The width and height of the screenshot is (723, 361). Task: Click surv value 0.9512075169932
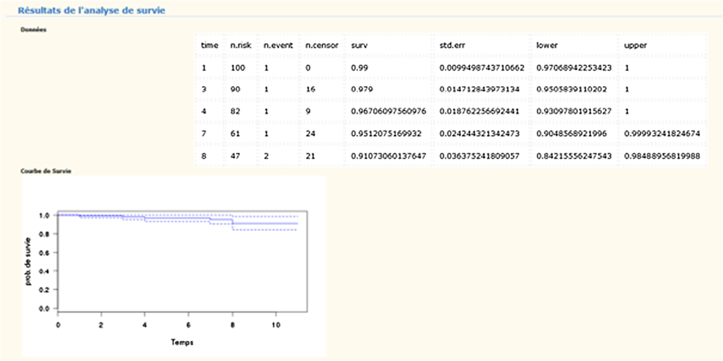(x=386, y=133)
